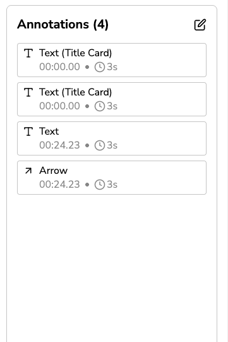
Task: Click the 00:24.23 timestamp under Arrow annotation
Action: (59, 185)
